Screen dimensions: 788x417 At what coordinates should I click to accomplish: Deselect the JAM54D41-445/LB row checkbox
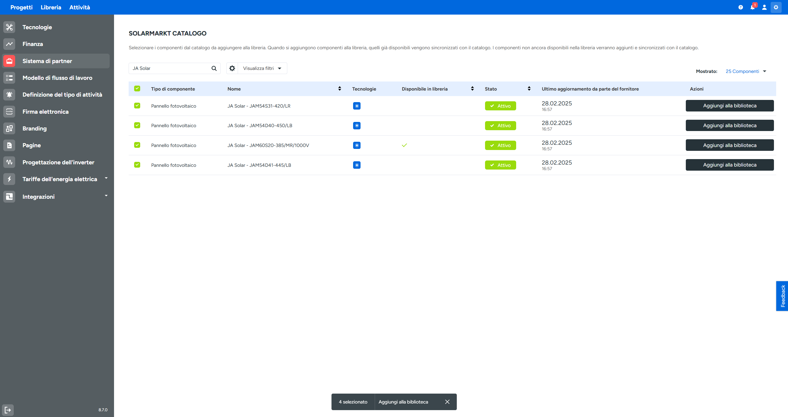click(x=137, y=165)
